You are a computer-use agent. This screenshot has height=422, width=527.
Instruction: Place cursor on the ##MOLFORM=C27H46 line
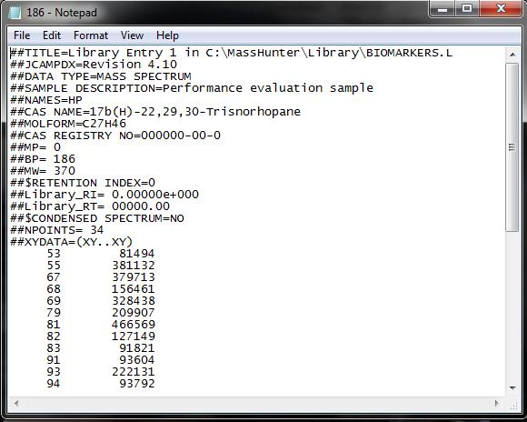(68, 124)
